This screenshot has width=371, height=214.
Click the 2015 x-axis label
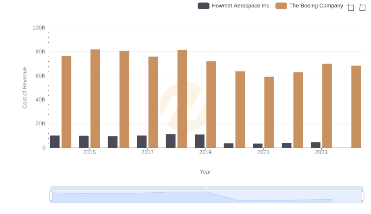(x=90, y=152)
